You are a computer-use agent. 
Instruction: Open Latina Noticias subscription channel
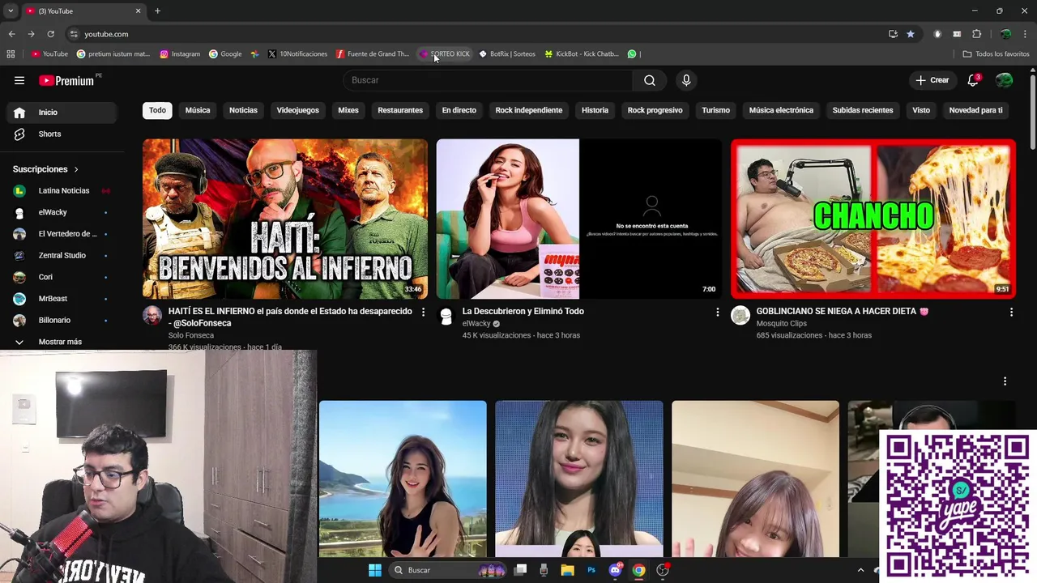point(62,191)
